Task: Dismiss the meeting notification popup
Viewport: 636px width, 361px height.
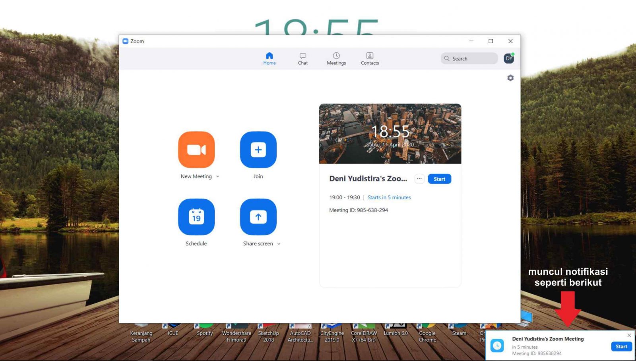Action: tap(629, 335)
